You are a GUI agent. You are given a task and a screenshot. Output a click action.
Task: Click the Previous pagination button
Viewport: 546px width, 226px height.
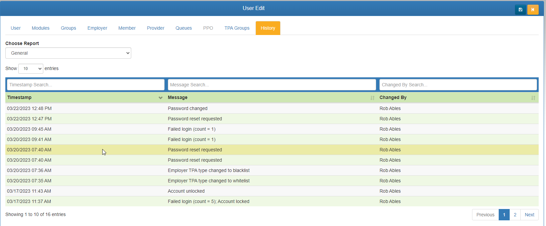tap(485, 215)
